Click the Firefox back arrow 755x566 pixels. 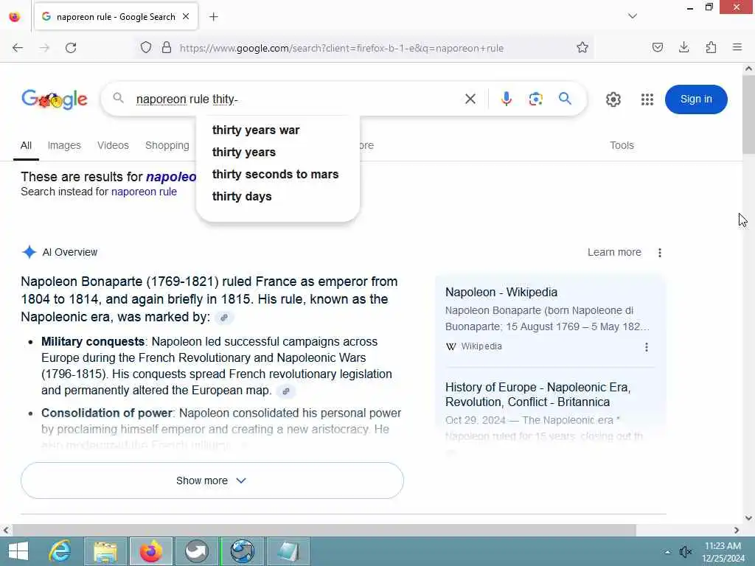click(18, 48)
